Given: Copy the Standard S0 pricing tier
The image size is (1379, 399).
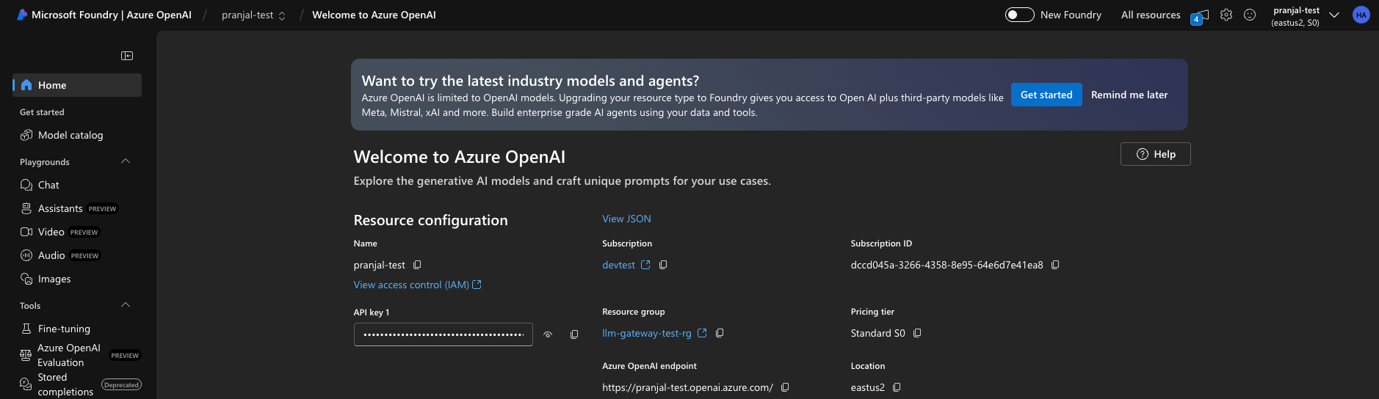Looking at the screenshot, I should coord(917,333).
